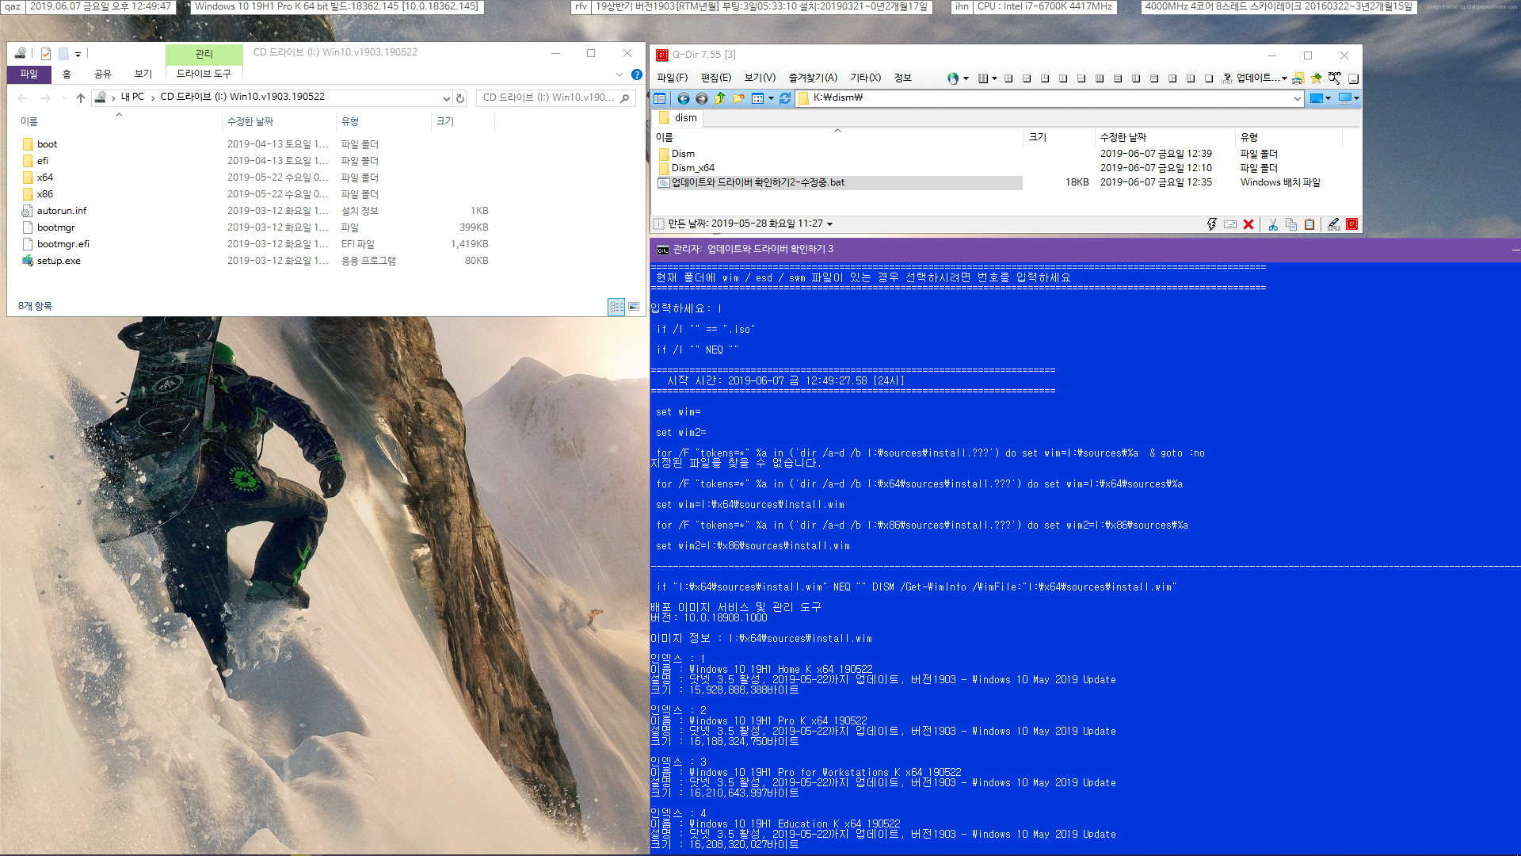Go up one folder in Q-Dir
The height and width of the screenshot is (856, 1521).
point(719,98)
